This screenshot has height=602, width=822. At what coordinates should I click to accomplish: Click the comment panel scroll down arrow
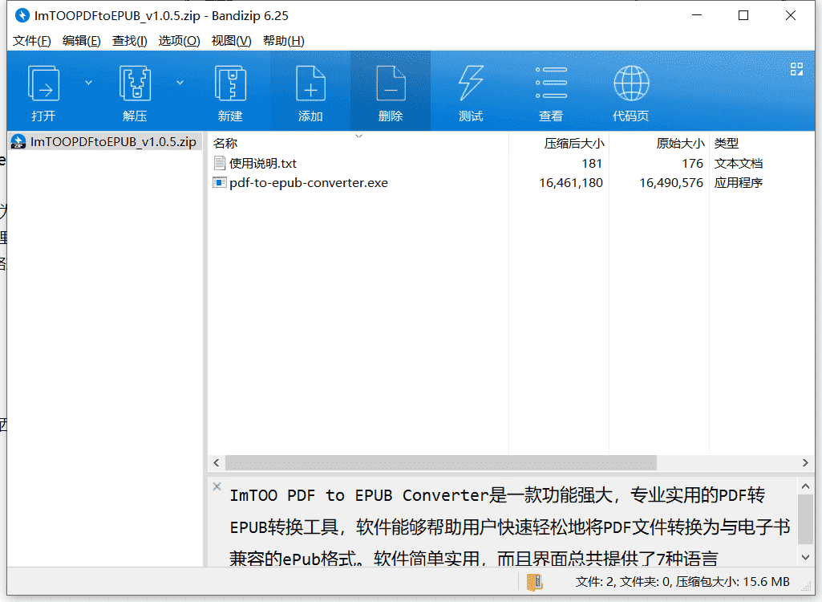(805, 557)
